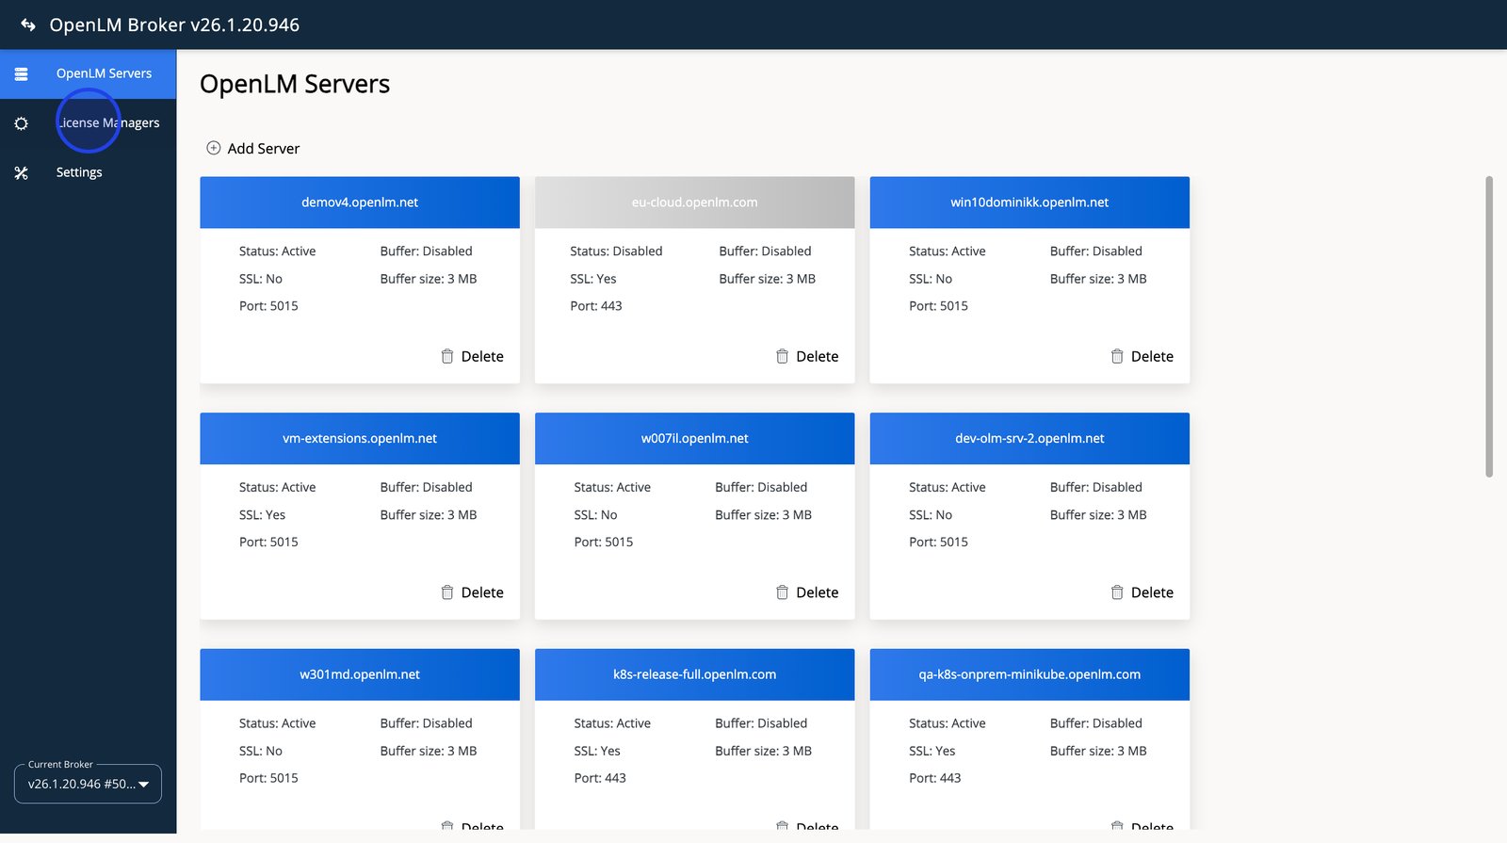1507x843 pixels.
Task: Open the OpenLM Servers menu item
Action: coord(88,73)
